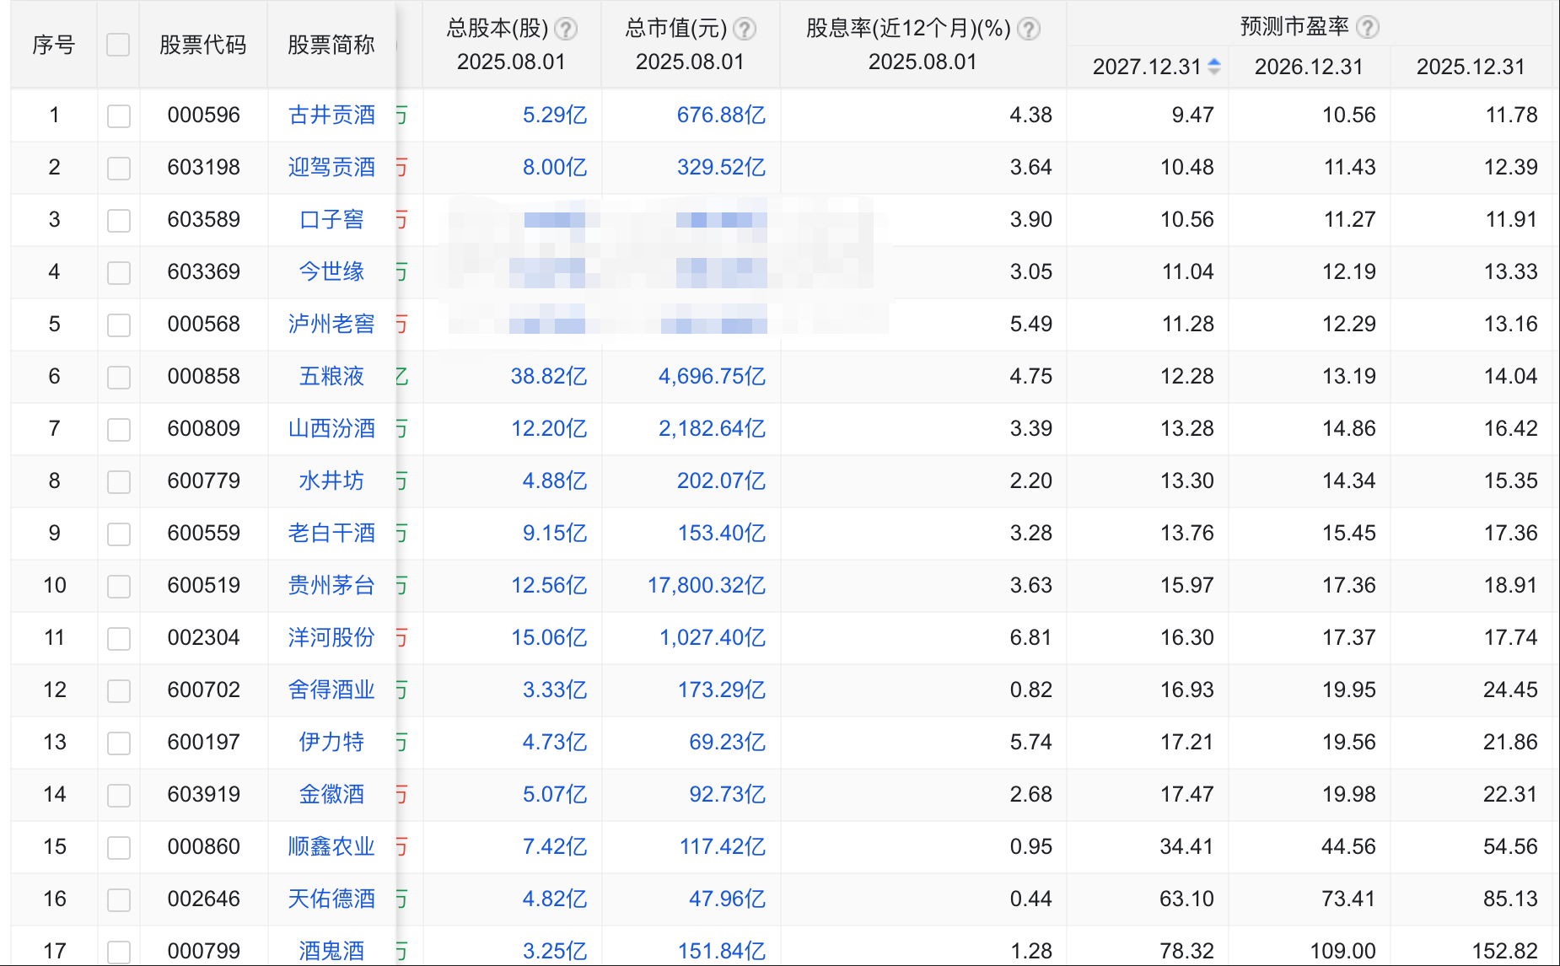Click stock code 000858
The image size is (1560, 966).
tap(203, 376)
